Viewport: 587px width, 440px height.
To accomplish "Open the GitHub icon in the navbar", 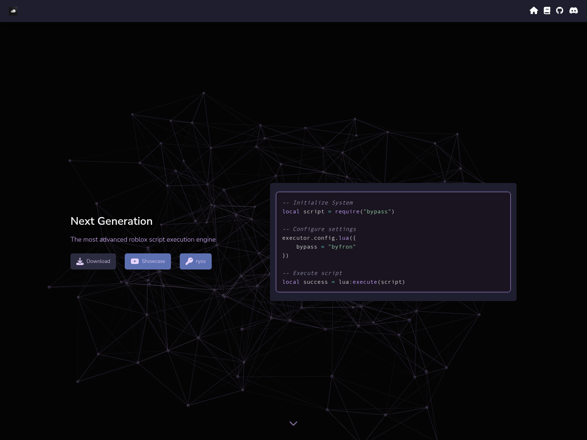I will click(560, 11).
